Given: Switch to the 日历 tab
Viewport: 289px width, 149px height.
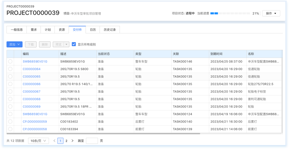Looking at the screenshot, I should [x=93, y=30].
